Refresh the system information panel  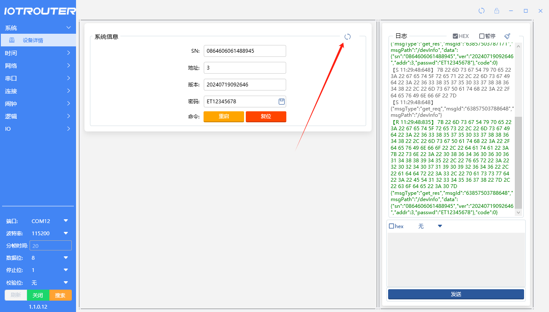click(348, 37)
